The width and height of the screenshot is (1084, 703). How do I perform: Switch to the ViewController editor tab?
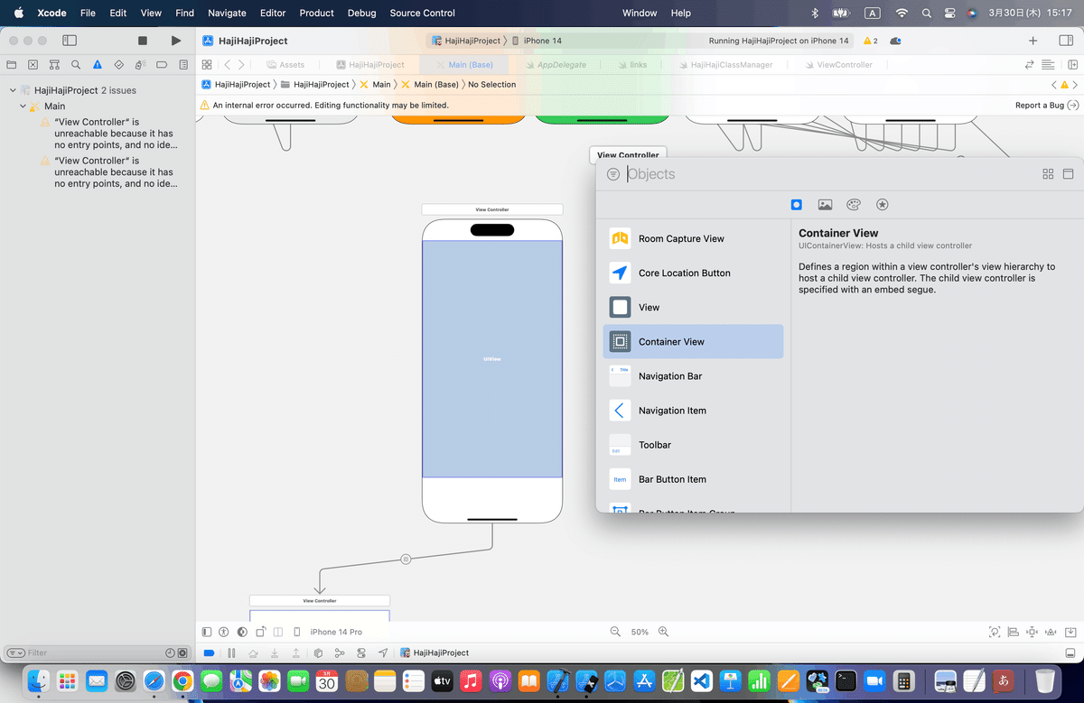point(837,65)
